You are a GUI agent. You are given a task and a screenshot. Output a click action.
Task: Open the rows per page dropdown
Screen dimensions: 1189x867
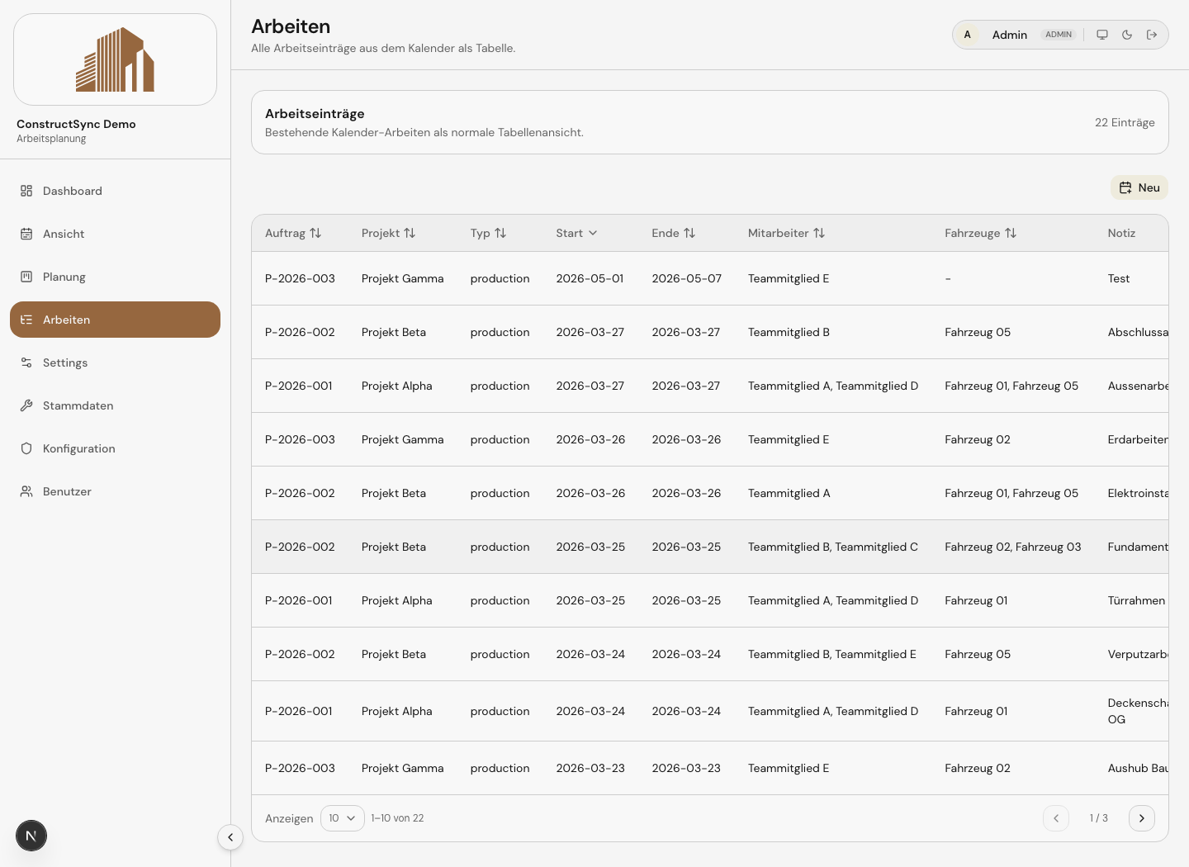[x=343, y=818]
